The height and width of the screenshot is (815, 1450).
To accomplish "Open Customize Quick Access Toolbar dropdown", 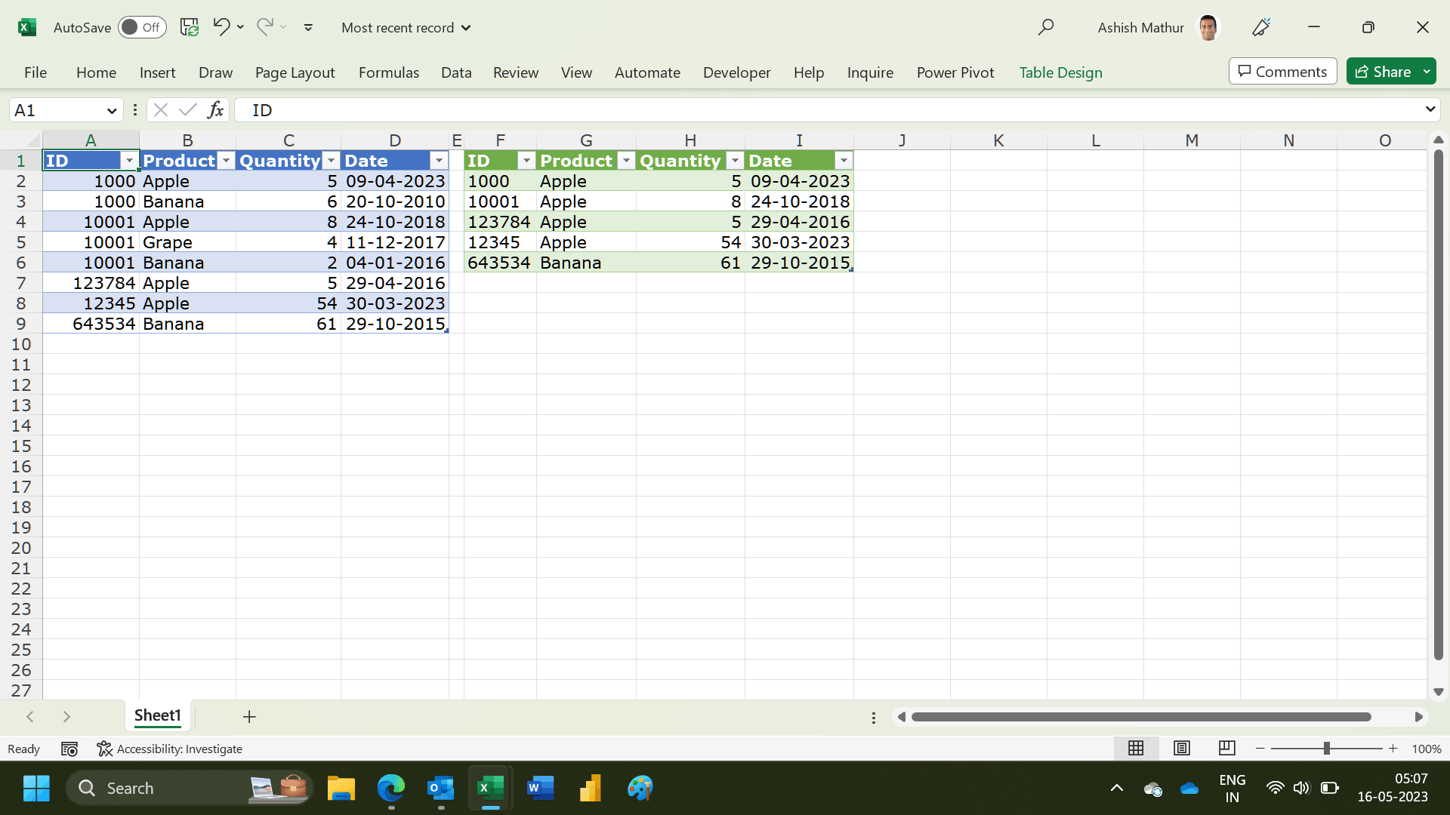I will (308, 27).
